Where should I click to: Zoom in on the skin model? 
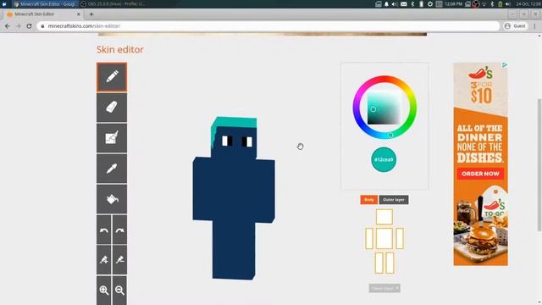(x=104, y=290)
